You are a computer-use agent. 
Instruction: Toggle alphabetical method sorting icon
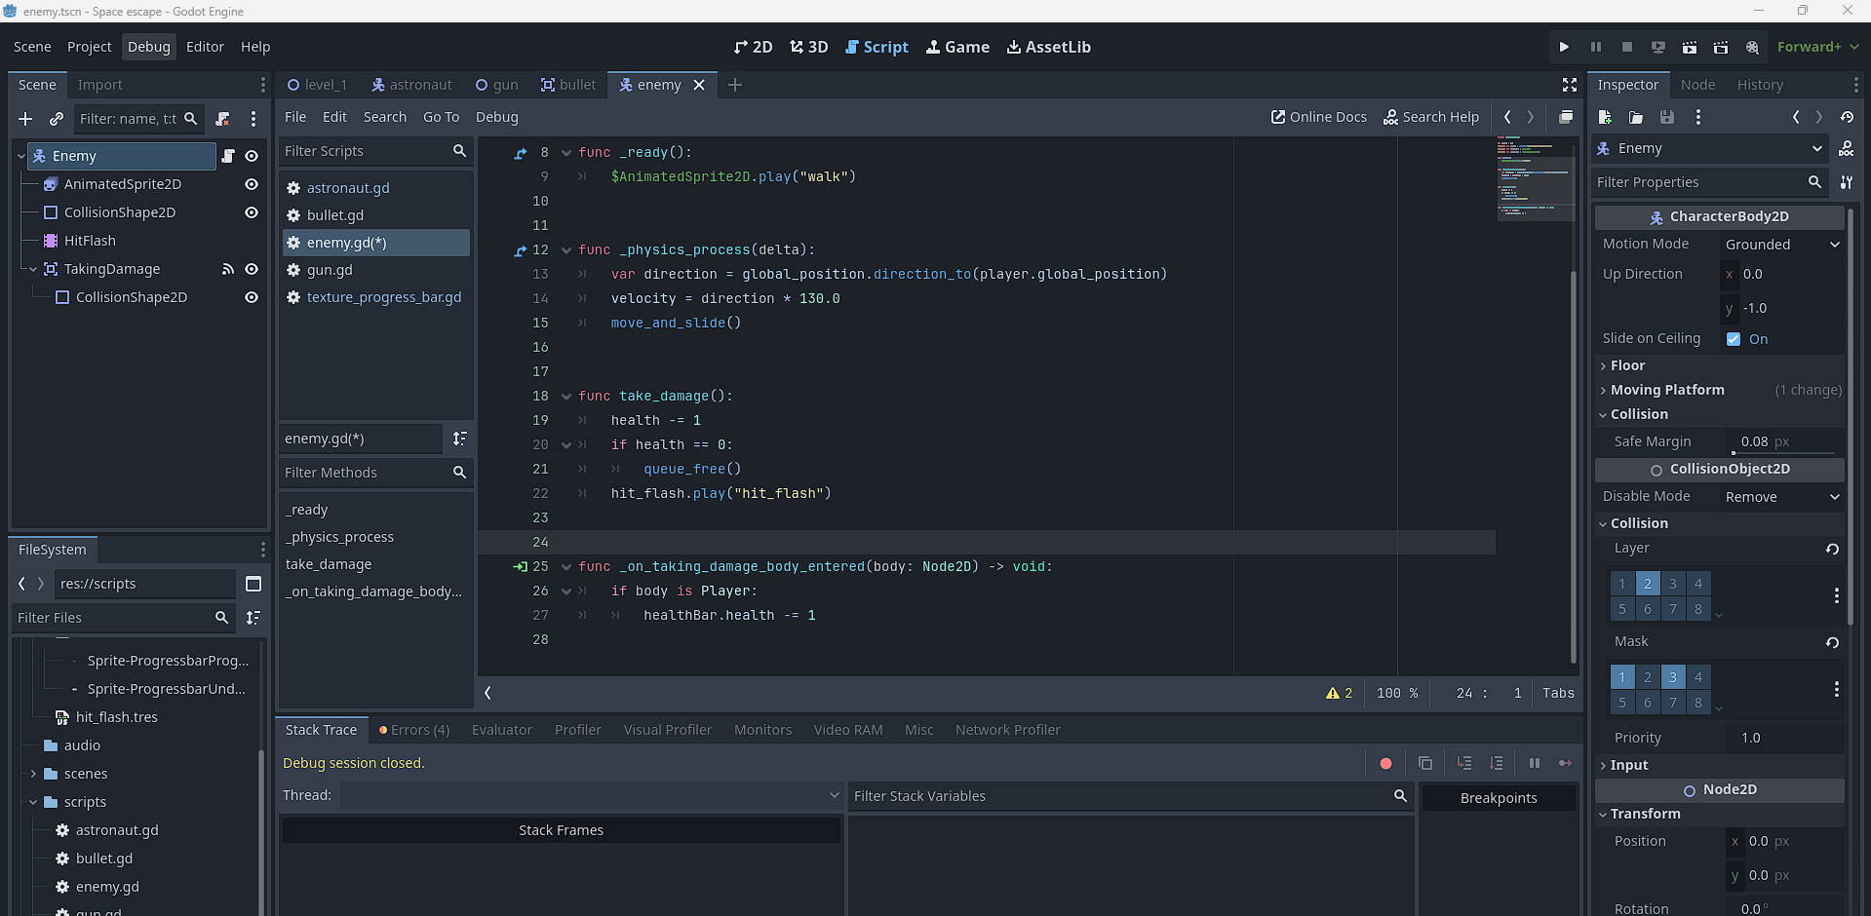point(460,439)
